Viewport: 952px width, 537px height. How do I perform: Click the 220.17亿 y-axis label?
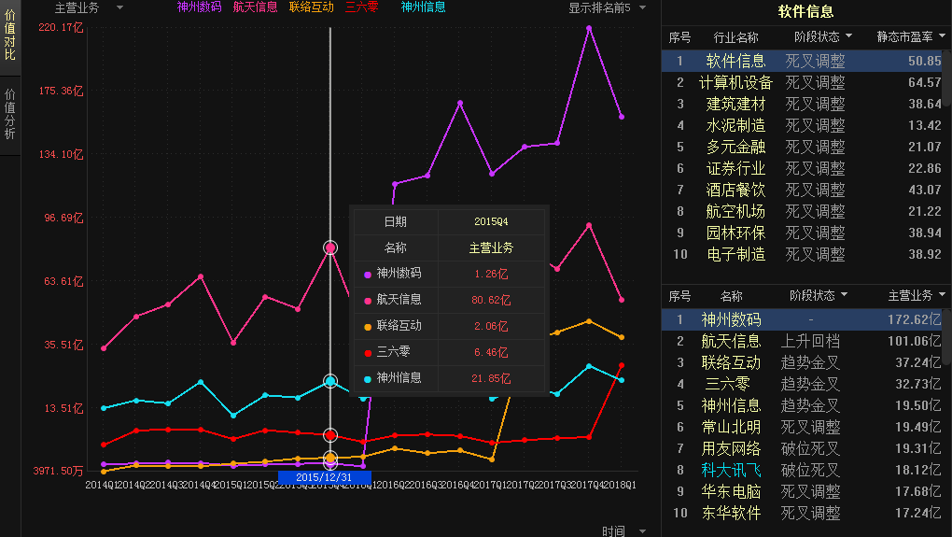(61, 28)
